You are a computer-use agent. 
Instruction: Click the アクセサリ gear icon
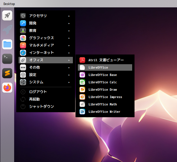pyautogui.click(x=23, y=16)
